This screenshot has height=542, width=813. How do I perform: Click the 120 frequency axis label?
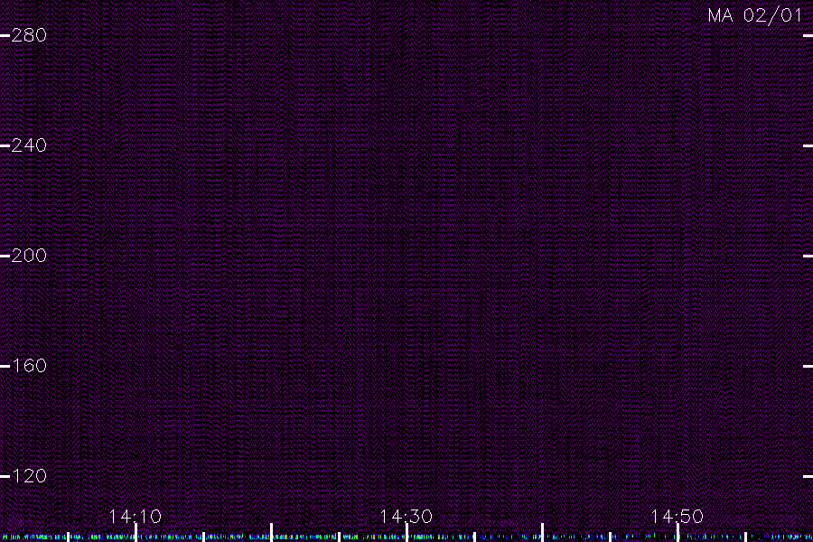coord(29,476)
